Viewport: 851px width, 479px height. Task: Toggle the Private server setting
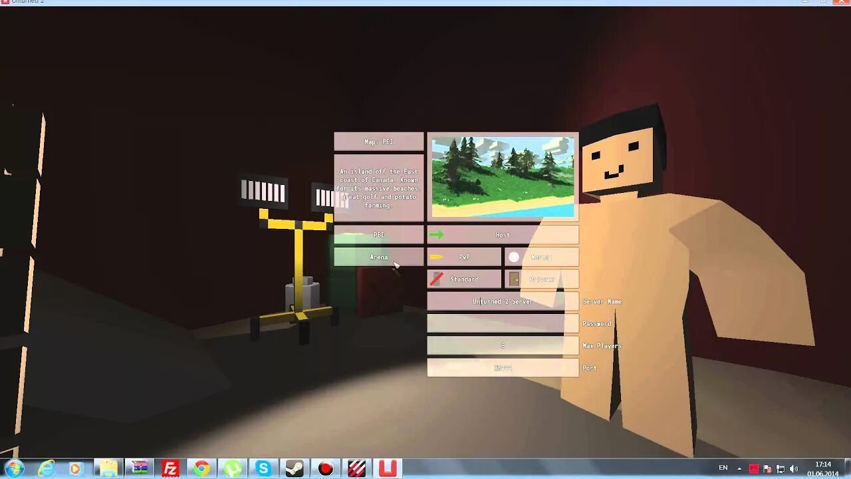pos(541,279)
